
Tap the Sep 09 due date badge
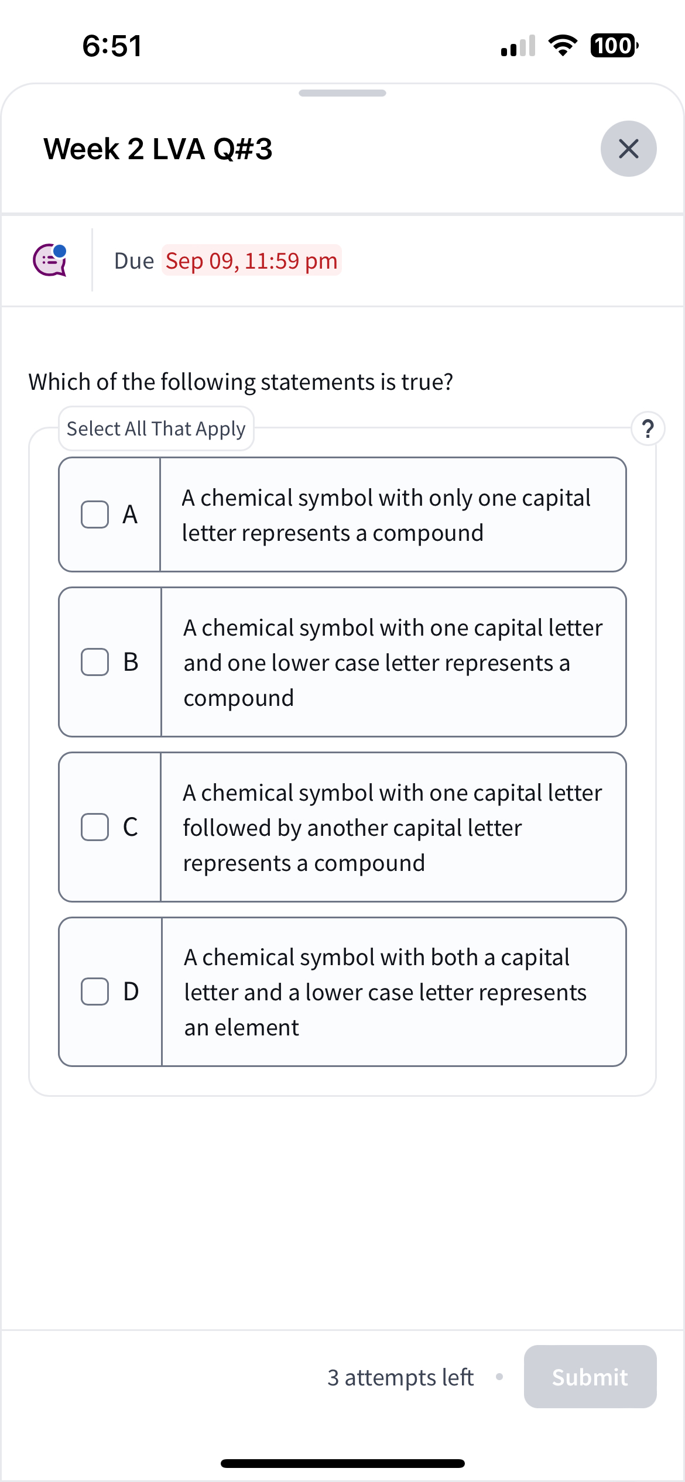251,260
